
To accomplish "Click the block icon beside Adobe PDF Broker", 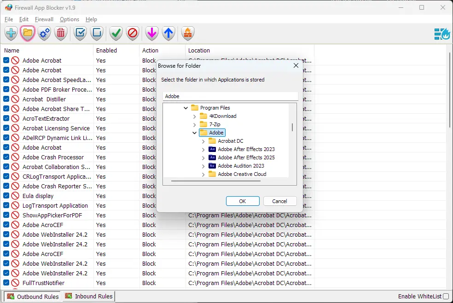I will [15, 89].
